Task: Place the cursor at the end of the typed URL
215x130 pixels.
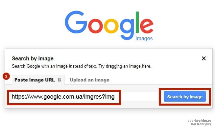Action: pyautogui.click(x=115, y=97)
